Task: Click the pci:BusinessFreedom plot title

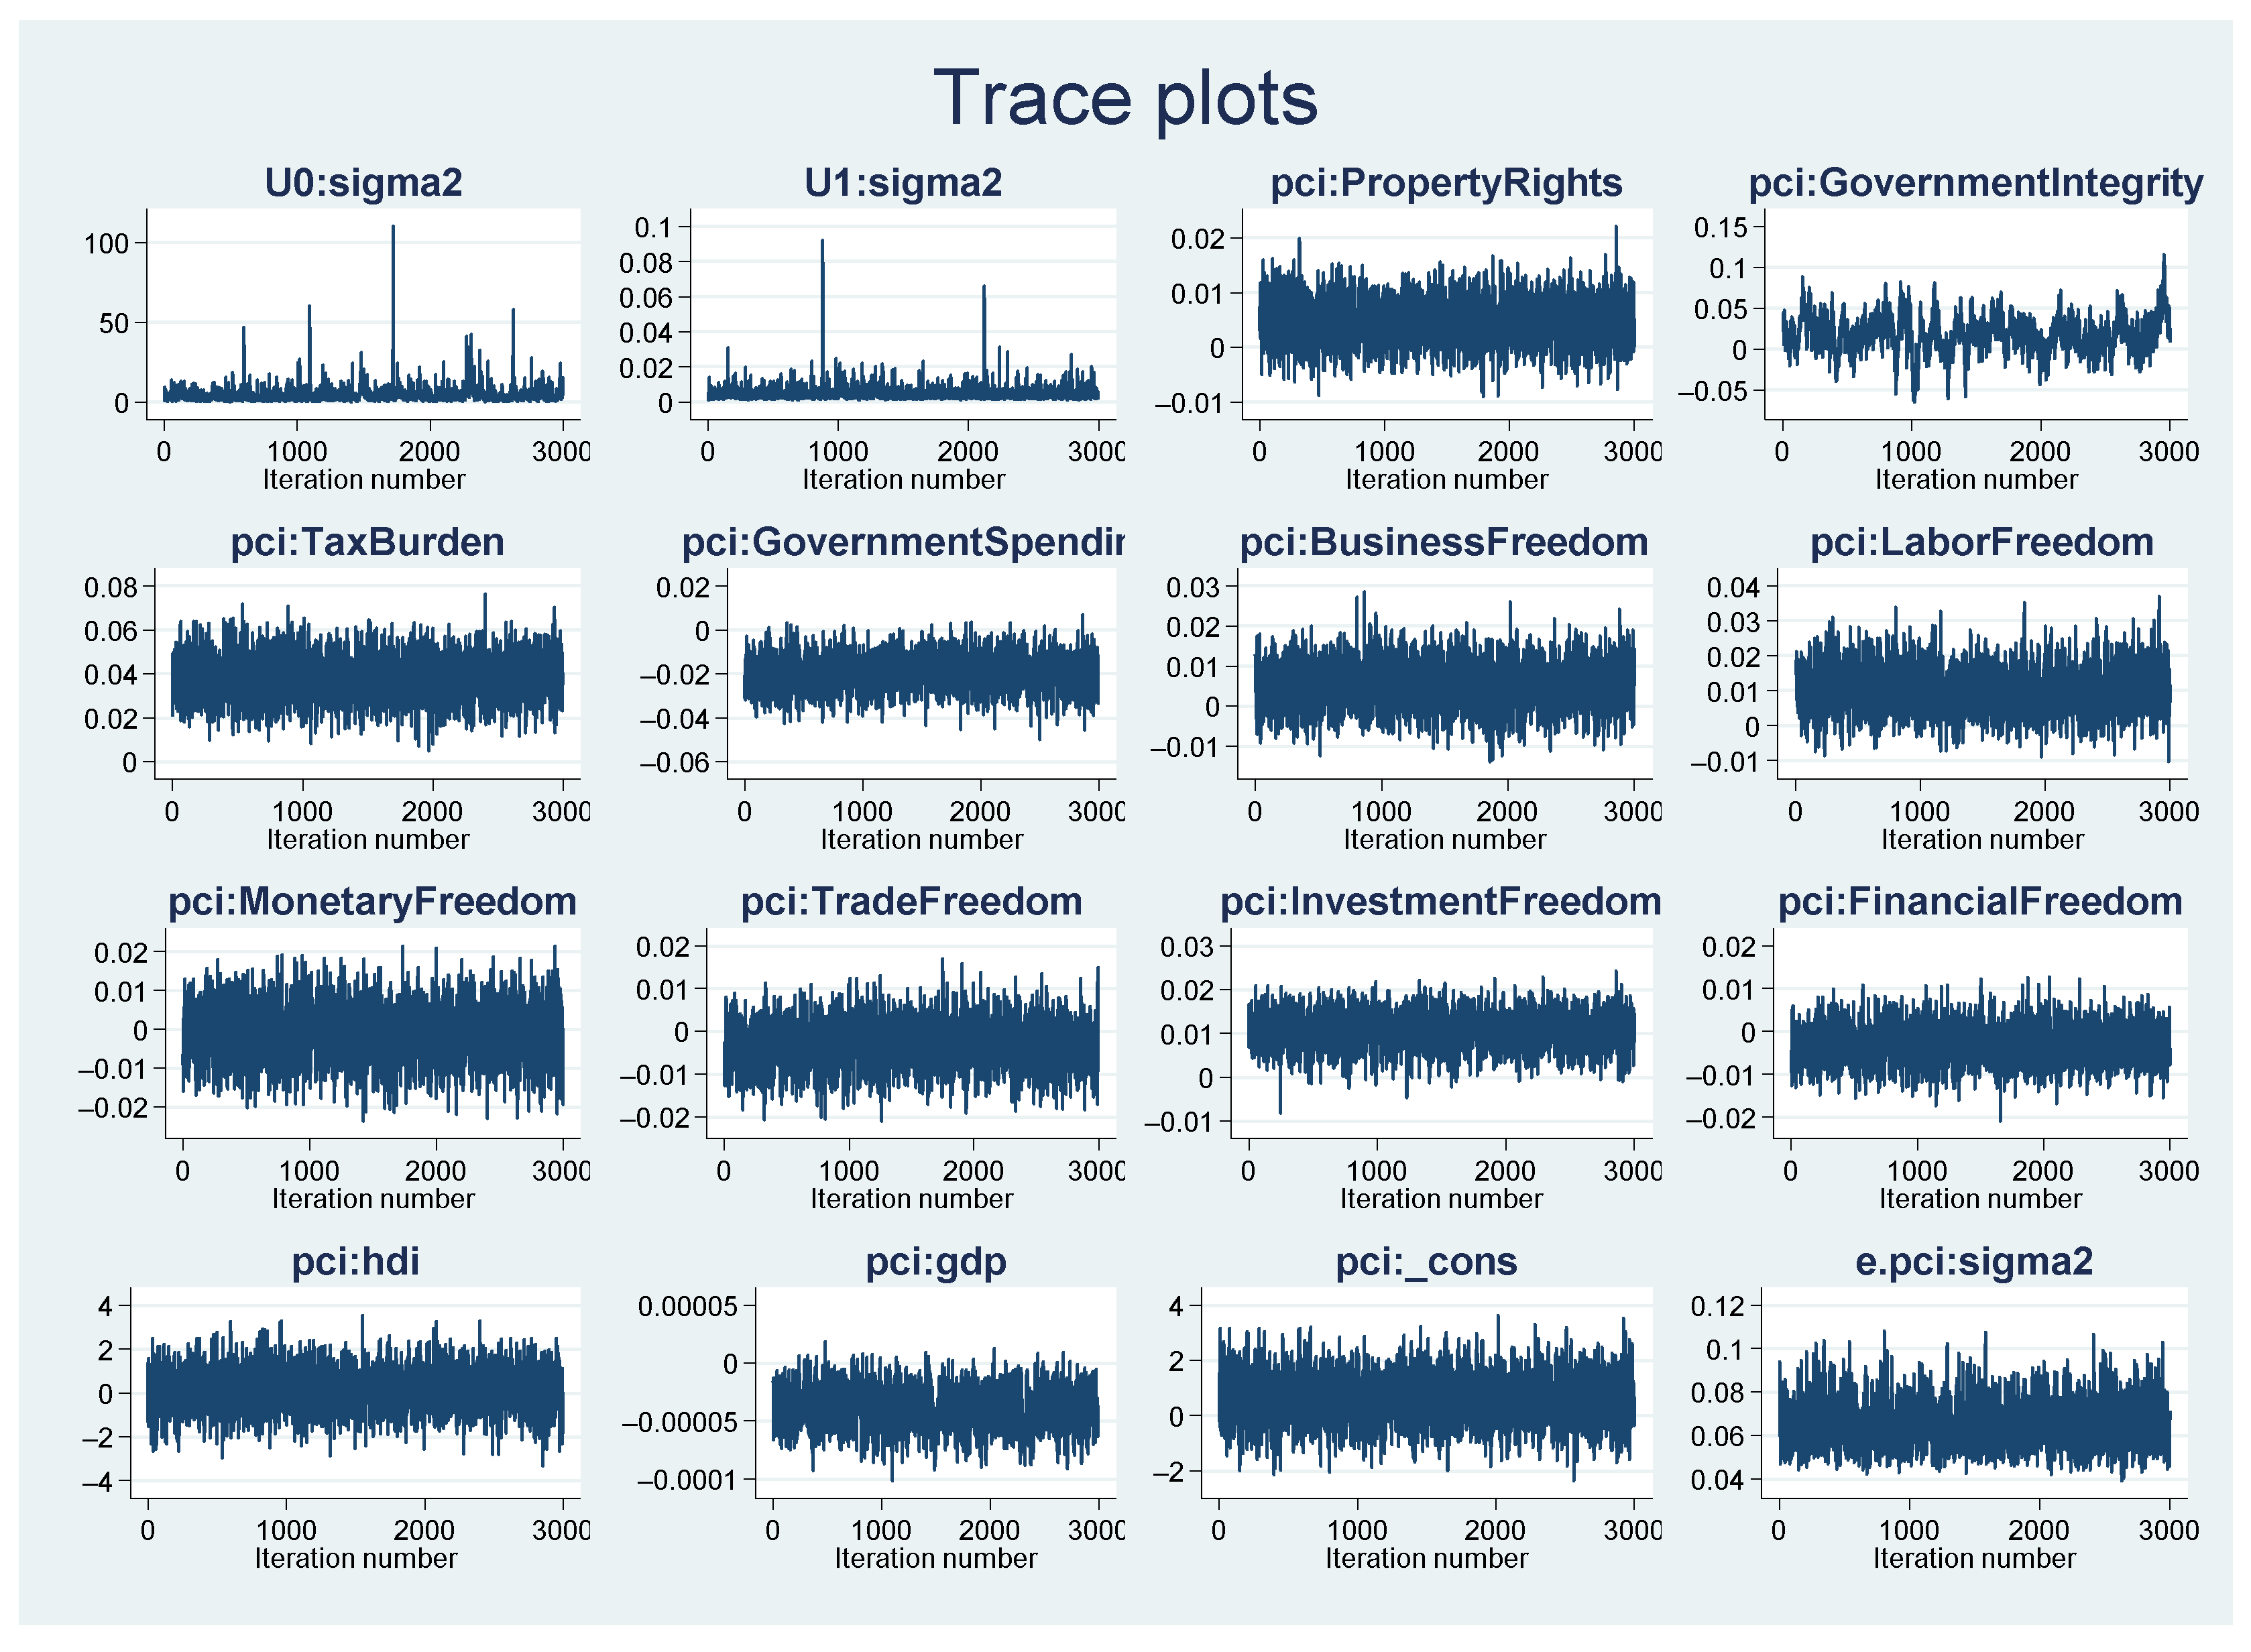Action: click(x=1444, y=542)
